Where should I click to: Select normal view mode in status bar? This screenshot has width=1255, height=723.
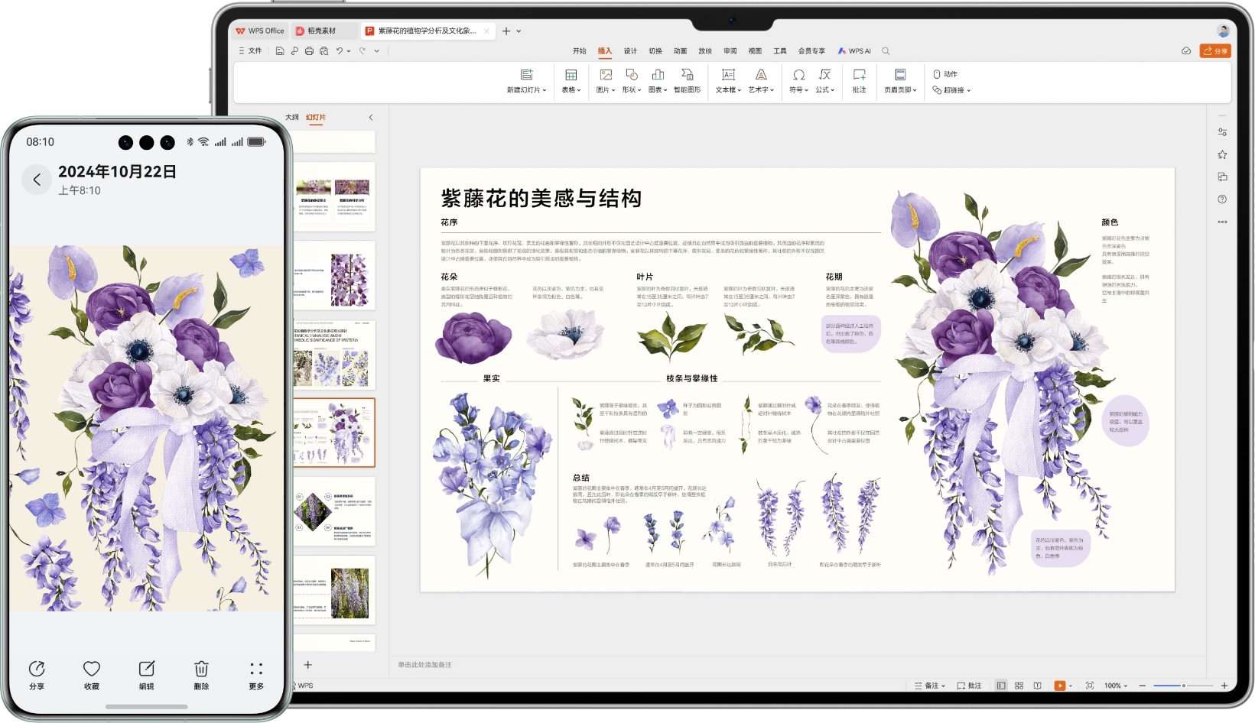[1000, 686]
